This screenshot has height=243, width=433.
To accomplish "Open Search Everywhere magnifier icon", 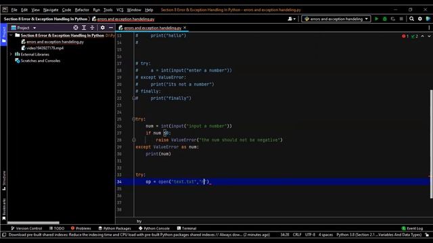I will pyautogui.click(x=411, y=19).
